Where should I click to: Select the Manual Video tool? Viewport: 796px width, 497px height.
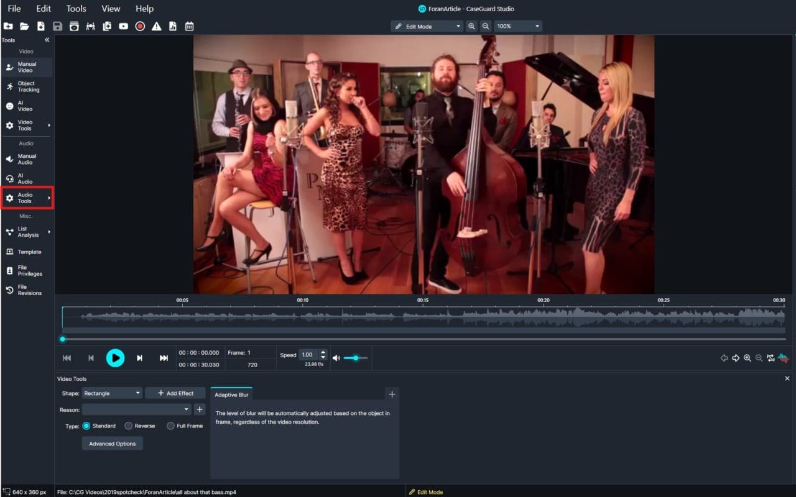click(27, 67)
